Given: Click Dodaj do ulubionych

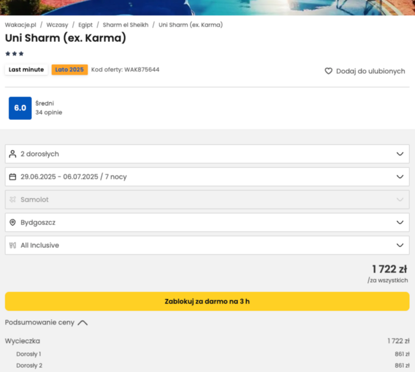Looking at the screenshot, I should point(365,71).
